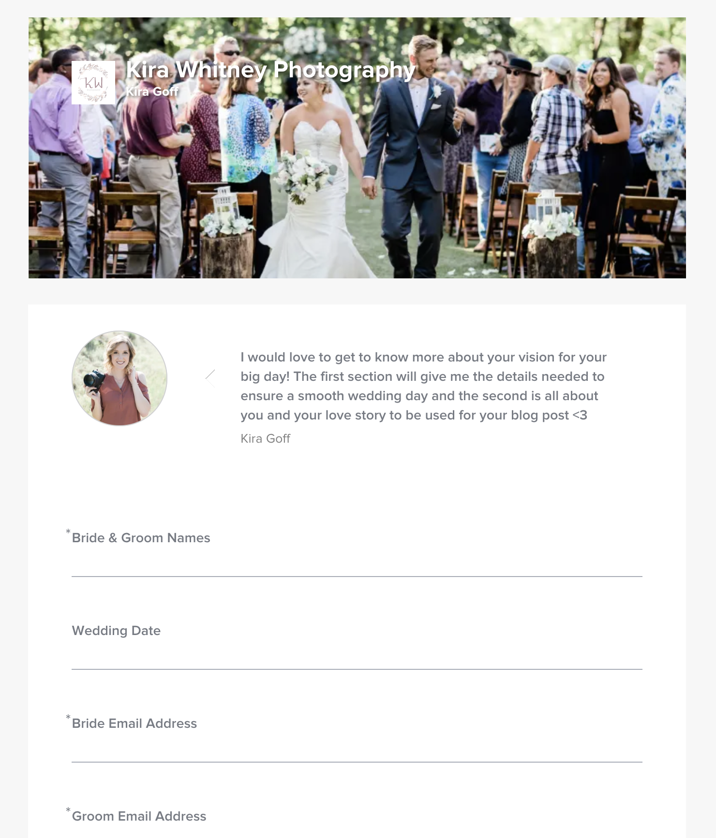The width and height of the screenshot is (716, 838).
Task: Click the Groom Email Address label
Action: pyautogui.click(x=139, y=816)
